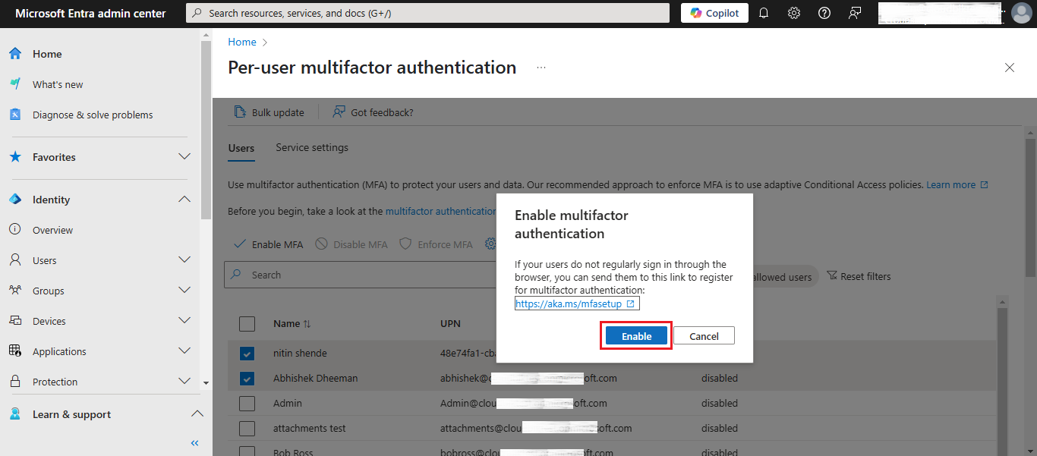Viewport: 1037px width, 456px height.
Task: Click in the users Search field
Action: tap(361, 275)
